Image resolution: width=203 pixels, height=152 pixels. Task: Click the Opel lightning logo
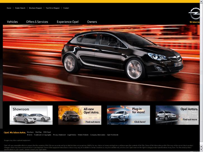pyautogui.click(x=194, y=13)
